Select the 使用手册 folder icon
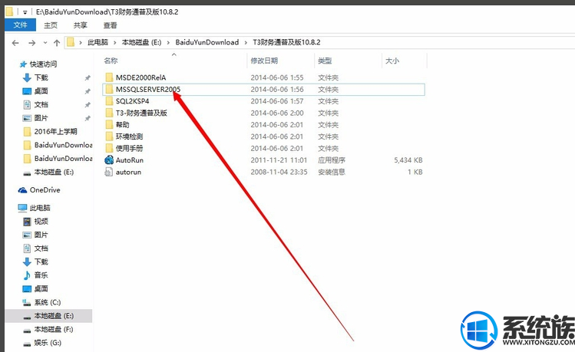The height and width of the screenshot is (352, 575). click(109, 148)
